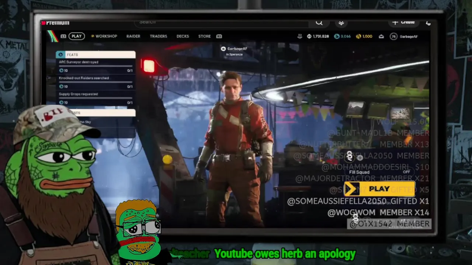472x265 pixels.
Task: Go to the DECKS tab
Action: click(x=183, y=36)
